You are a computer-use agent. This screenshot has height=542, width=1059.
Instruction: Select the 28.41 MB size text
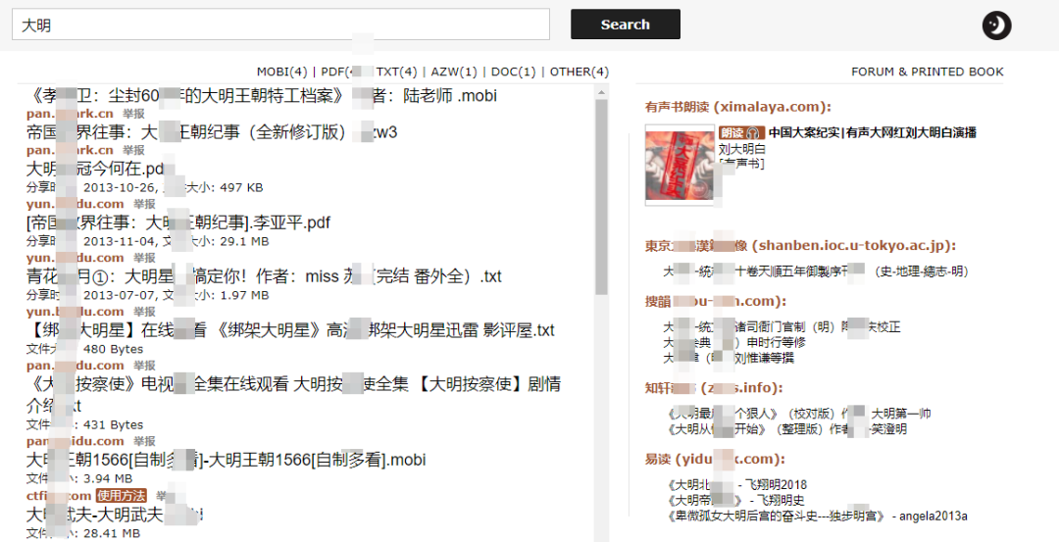pyautogui.click(x=111, y=533)
